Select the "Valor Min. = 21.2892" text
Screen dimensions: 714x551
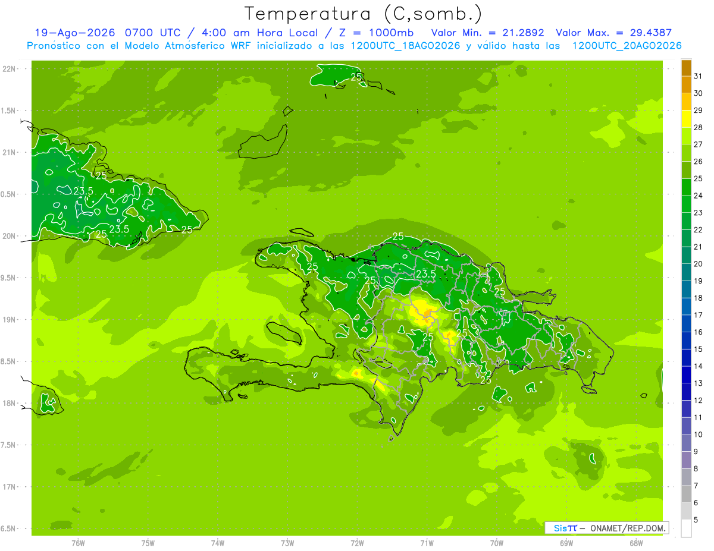(x=488, y=33)
